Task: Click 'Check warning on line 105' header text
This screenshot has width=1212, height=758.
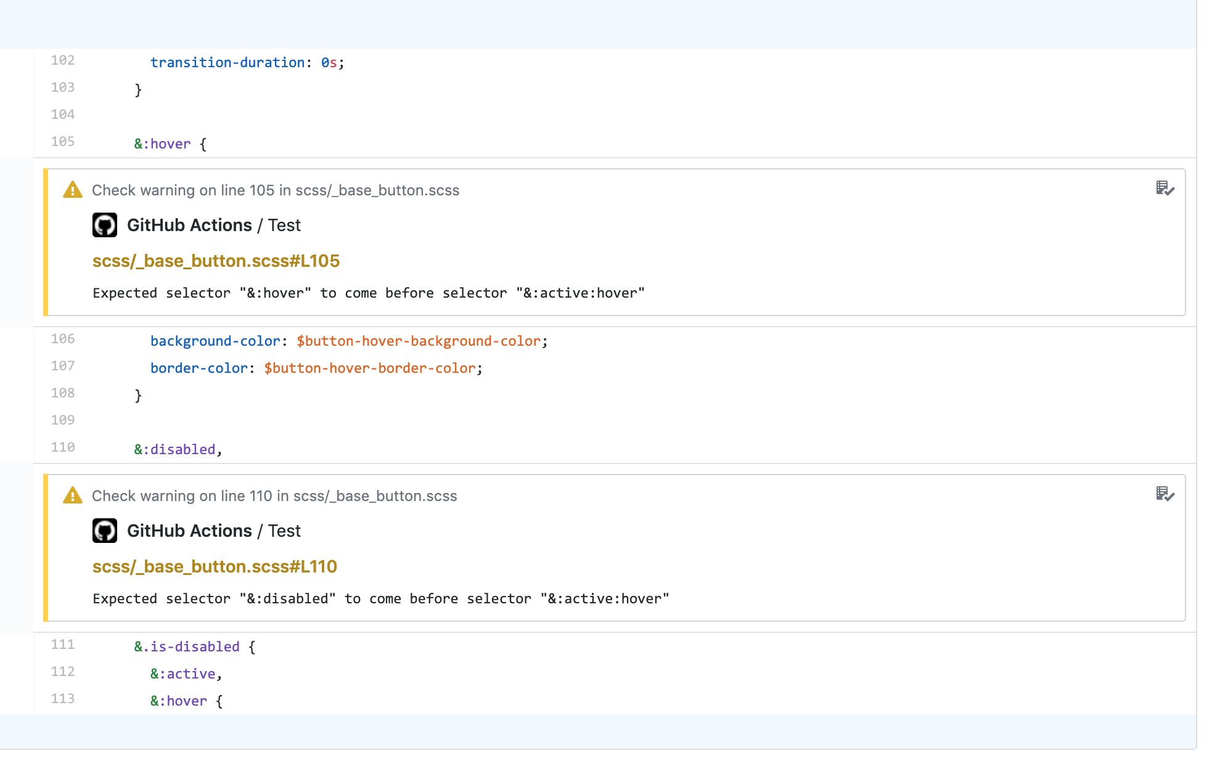Action: [x=276, y=190]
